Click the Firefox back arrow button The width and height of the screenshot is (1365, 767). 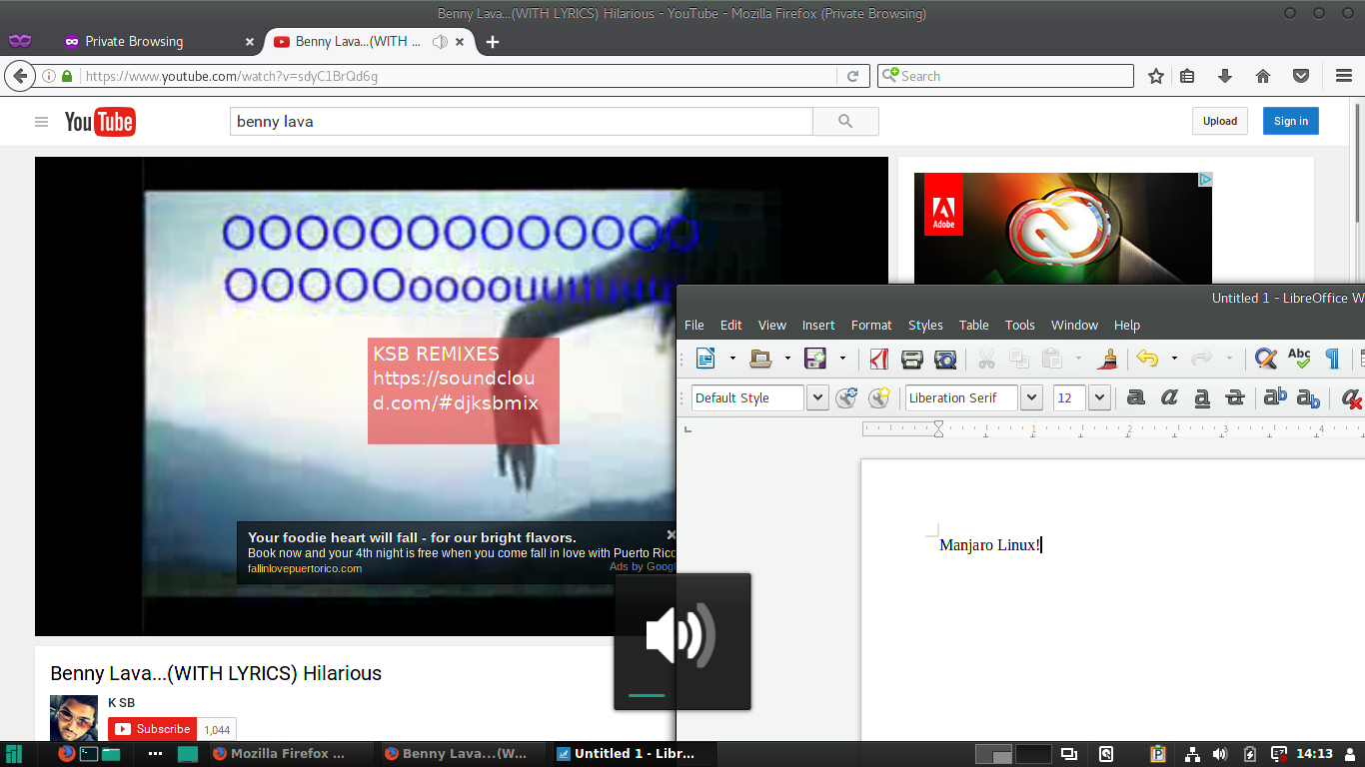(x=18, y=76)
